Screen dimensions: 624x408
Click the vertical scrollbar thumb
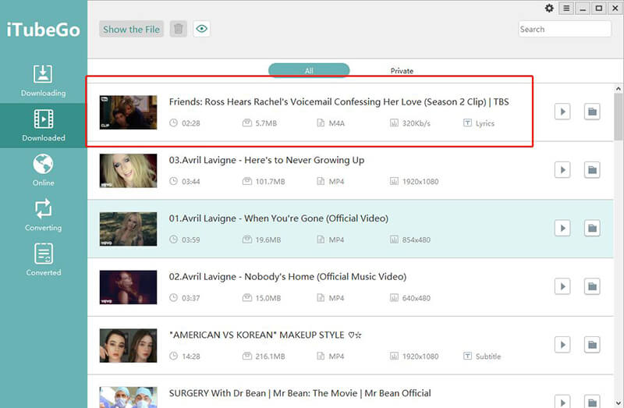[619, 117]
